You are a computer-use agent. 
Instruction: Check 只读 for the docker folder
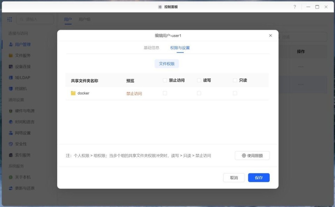tap(235, 93)
